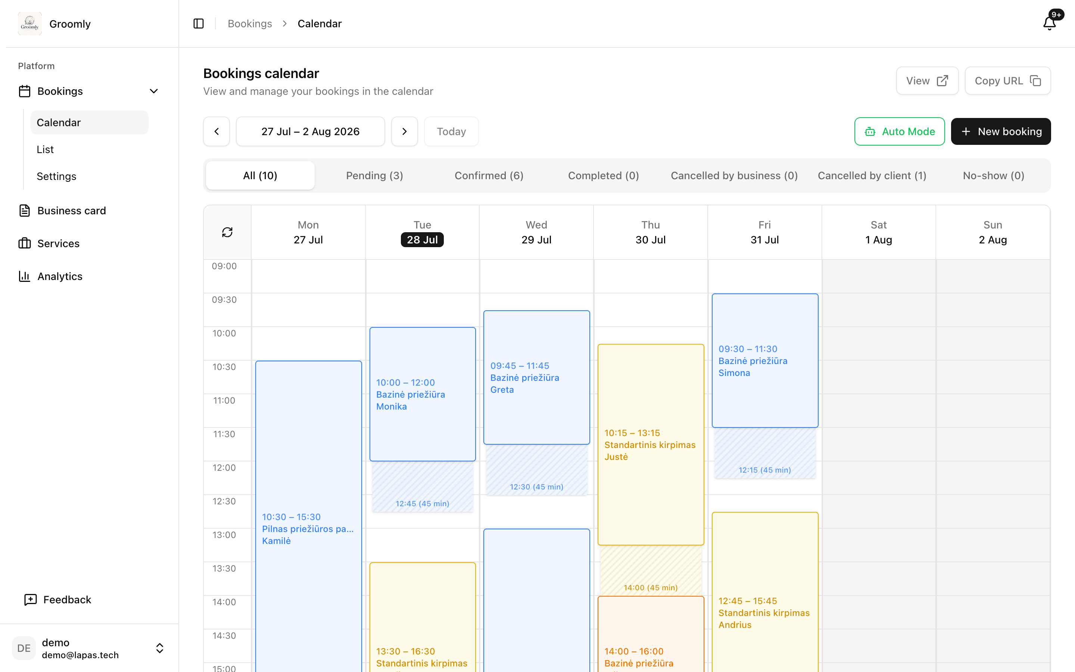Open the Analytics page
This screenshot has height=672, width=1075.
(x=89, y=276)
